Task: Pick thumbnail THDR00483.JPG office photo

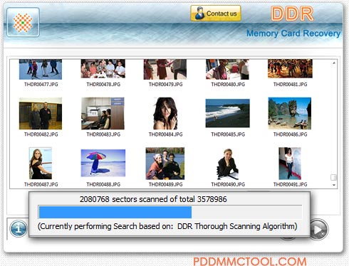Action: point(103,114)
